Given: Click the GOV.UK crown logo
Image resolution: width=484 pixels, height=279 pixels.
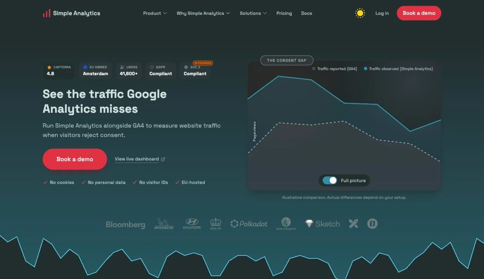Looking at the screenshot, I should pos(216,224).
